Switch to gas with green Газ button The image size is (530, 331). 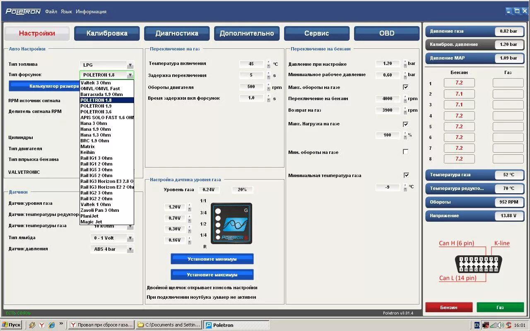click(500, 307)
